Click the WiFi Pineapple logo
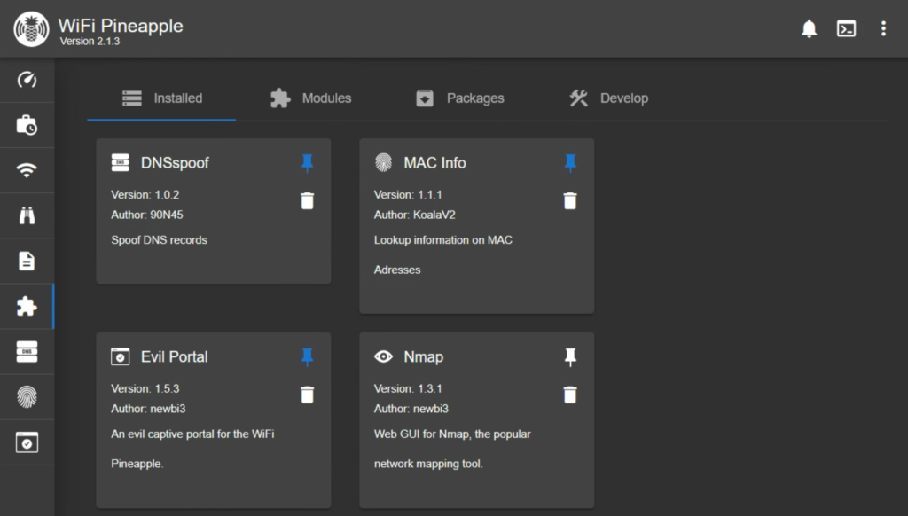Screen dimensions: 908x516 pos(31,29)
